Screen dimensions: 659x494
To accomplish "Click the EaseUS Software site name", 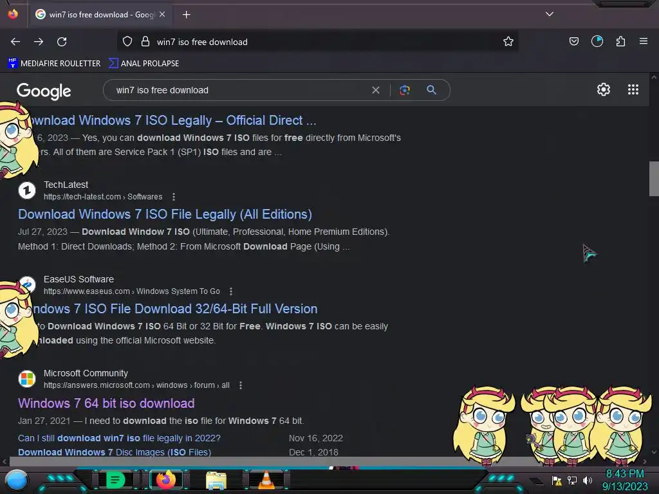I will click(79, 279).
